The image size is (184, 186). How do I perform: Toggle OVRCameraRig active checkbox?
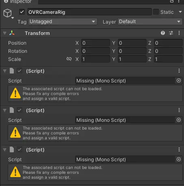tap(22, 12)
